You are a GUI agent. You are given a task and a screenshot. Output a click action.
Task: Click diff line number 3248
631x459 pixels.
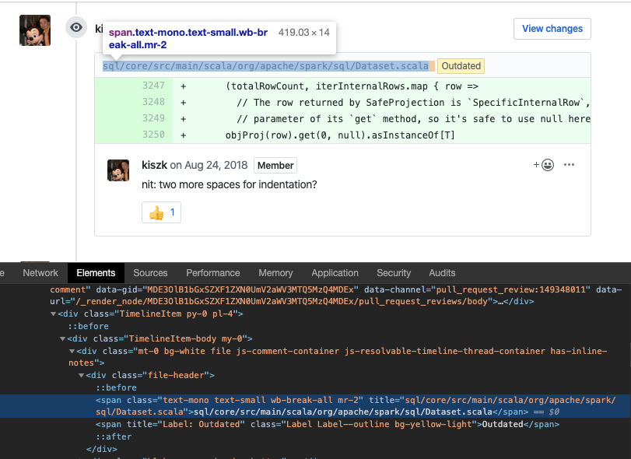click(153, 102)
